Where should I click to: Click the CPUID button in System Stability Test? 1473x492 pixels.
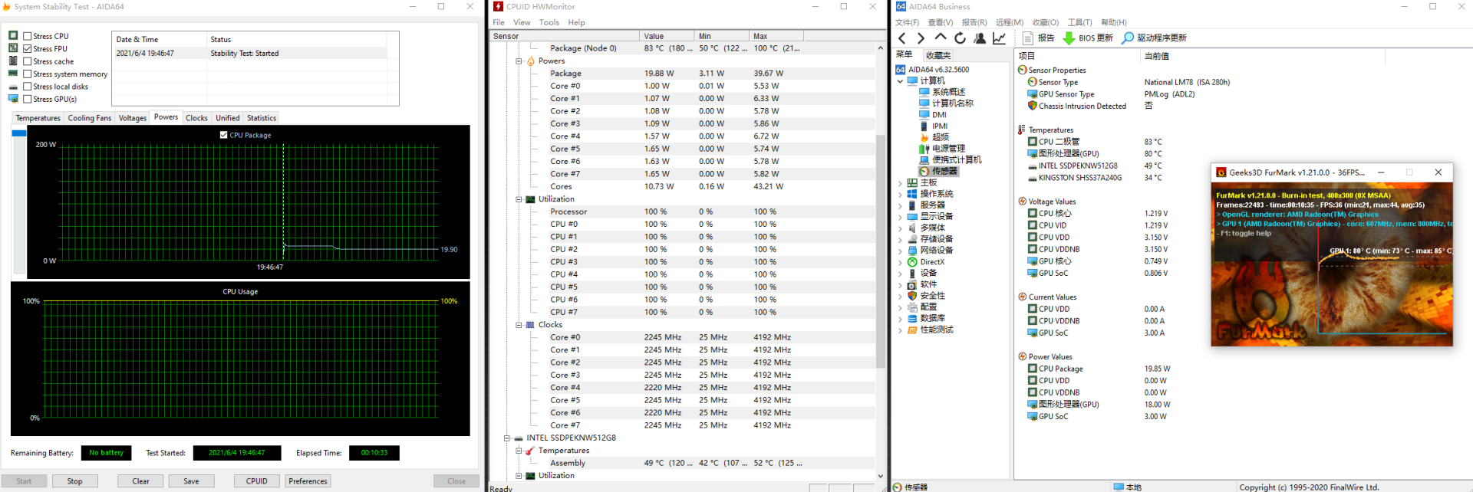pyautogui.click(x=257, y=481)
